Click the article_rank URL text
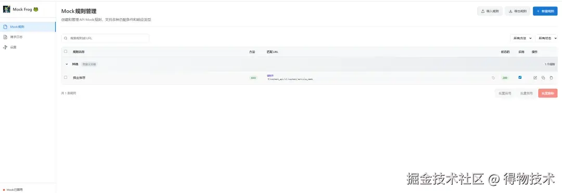The image size is (562, 193). [x=290, y=79]
